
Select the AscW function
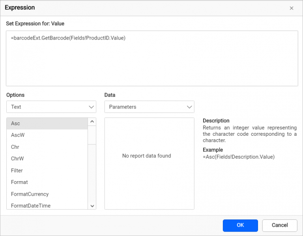[x=47, y=135]
